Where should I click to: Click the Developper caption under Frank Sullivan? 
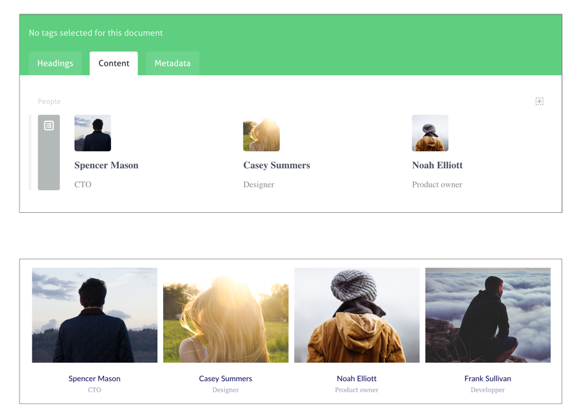coord(487,390)
